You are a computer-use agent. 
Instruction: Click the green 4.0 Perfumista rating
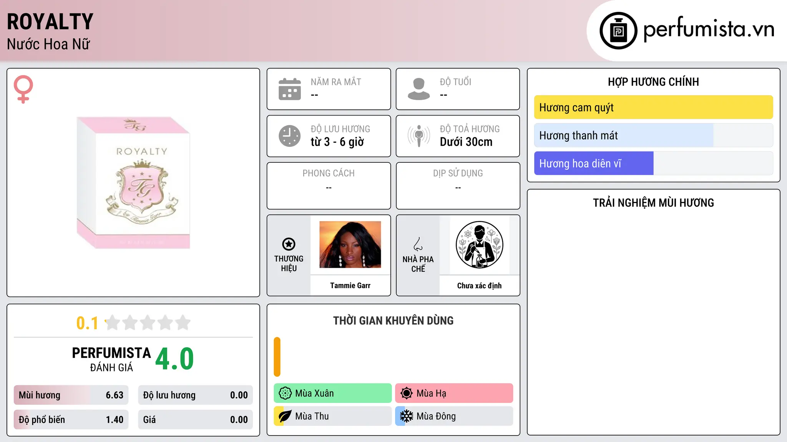[x=174, y=359]
